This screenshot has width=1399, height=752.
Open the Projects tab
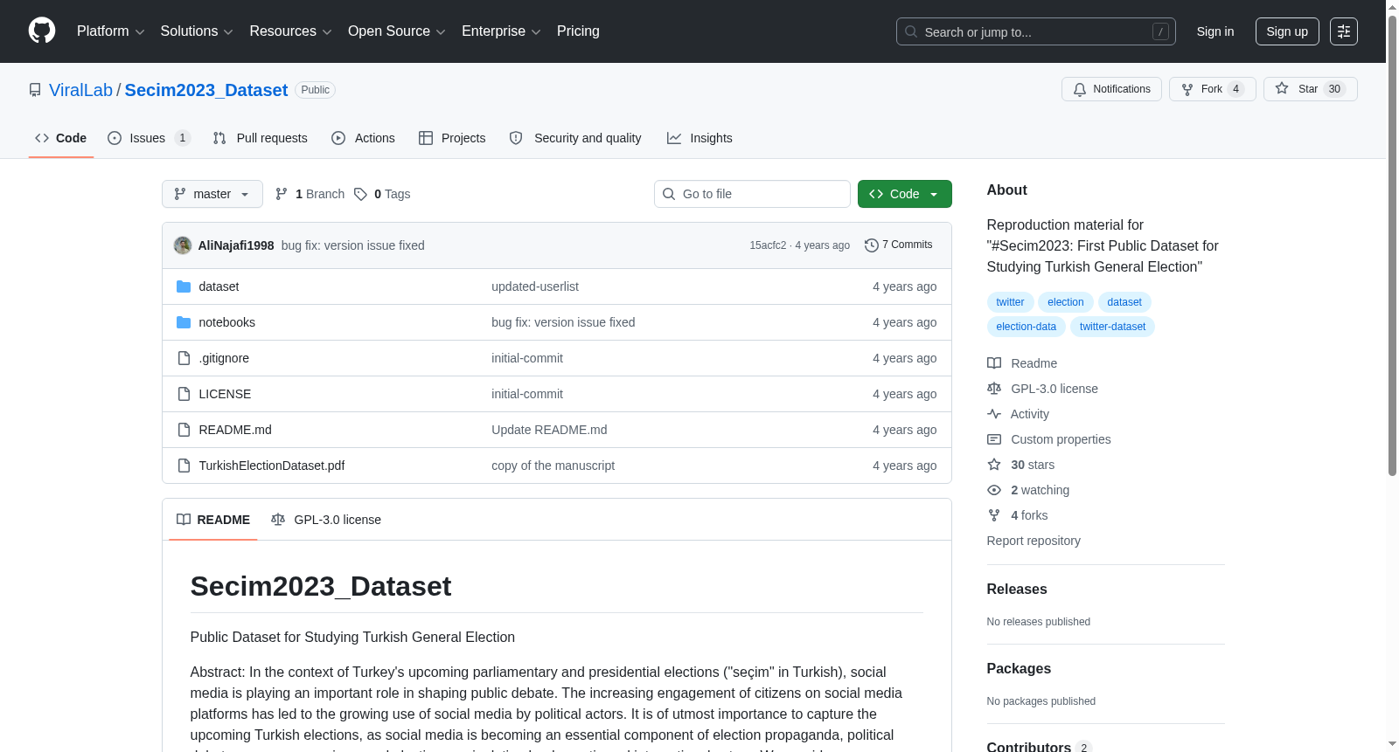[x=452, y=138]
